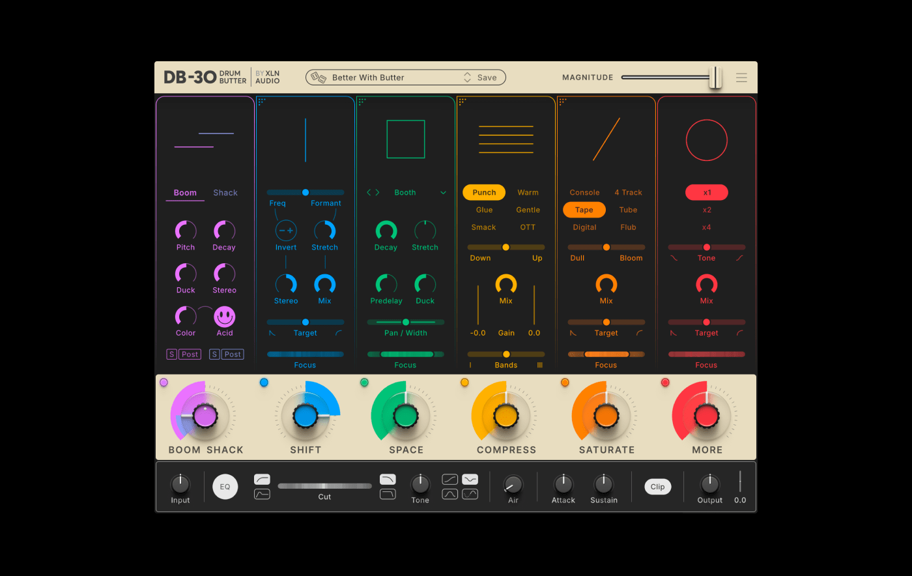Viewport: 912px width, 576px height.
Task: Click the high-end Target icon in Shift
Action: (x=339, y=333)
